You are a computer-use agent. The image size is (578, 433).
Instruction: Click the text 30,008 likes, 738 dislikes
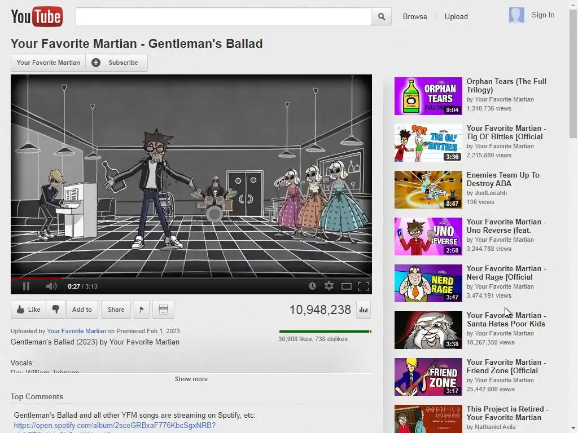pyautogui.click(x=313, y=339)
